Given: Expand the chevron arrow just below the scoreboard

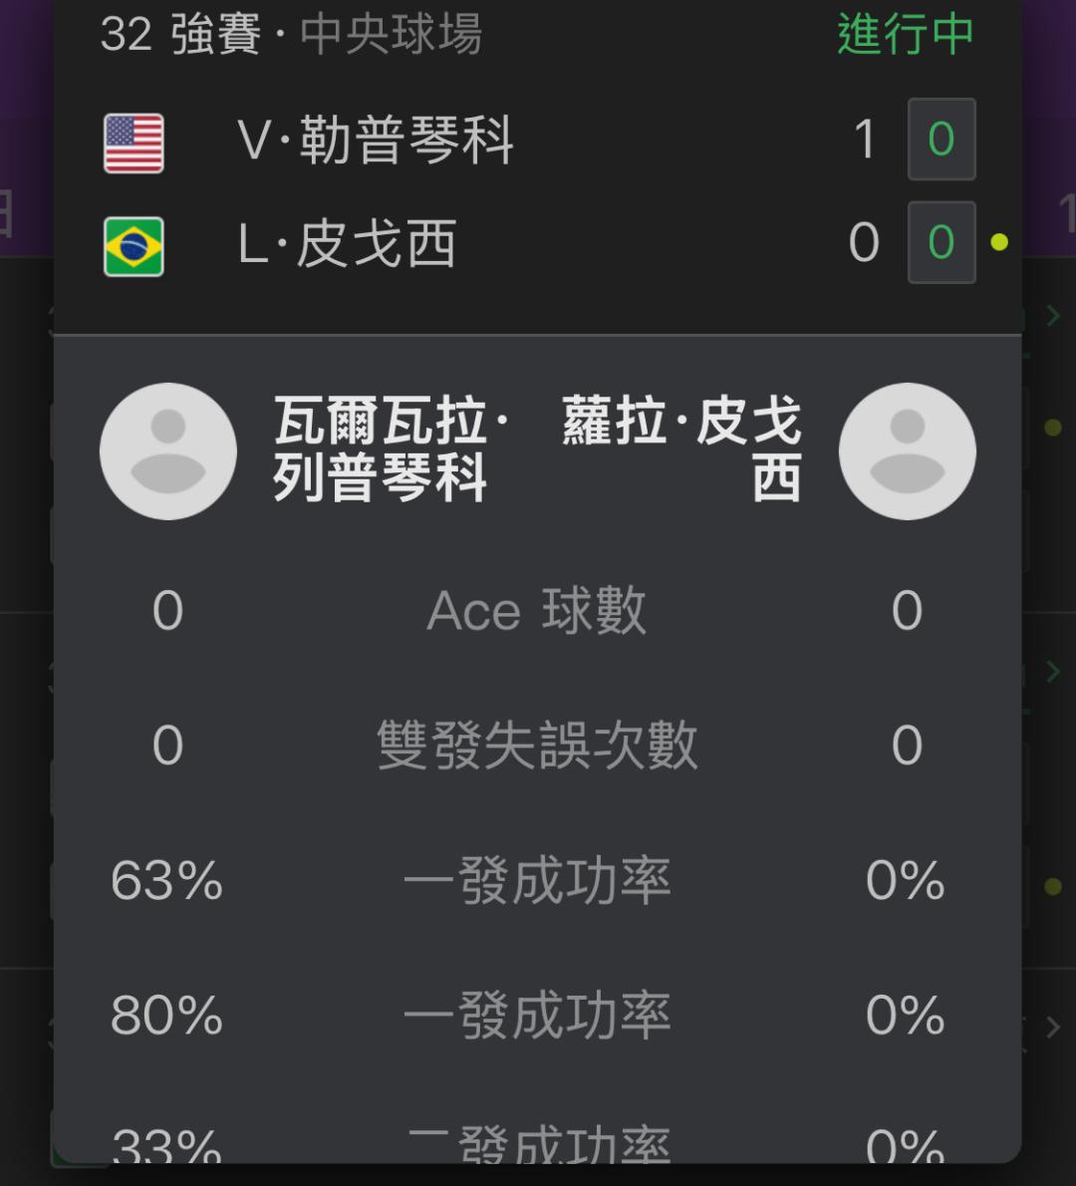Looking at the screenshot, I should coord(1052,316).
